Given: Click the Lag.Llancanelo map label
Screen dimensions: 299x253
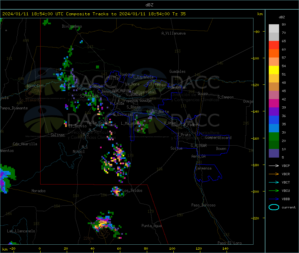Looking at the screenshot, I should point(21,231).
